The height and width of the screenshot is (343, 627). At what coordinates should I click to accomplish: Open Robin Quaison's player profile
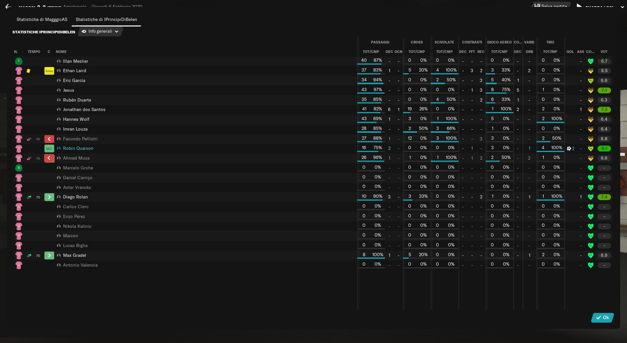(78, 148)
